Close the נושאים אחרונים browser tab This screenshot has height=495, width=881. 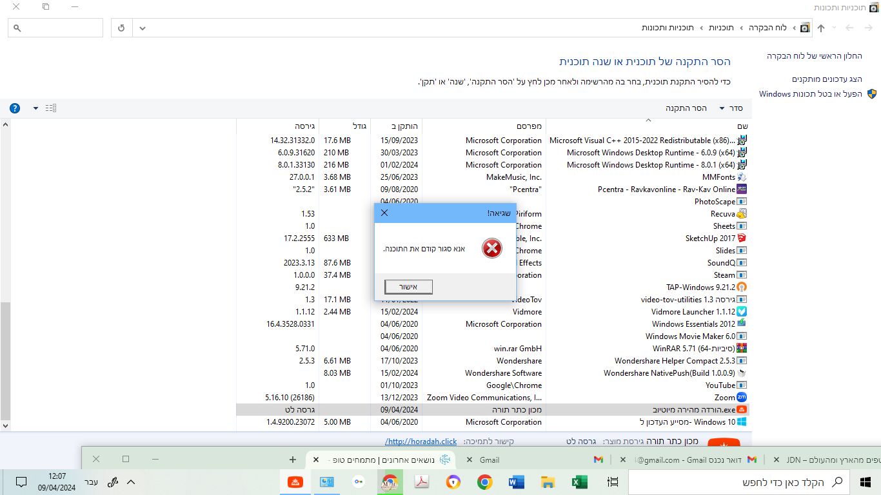point(316,460)
